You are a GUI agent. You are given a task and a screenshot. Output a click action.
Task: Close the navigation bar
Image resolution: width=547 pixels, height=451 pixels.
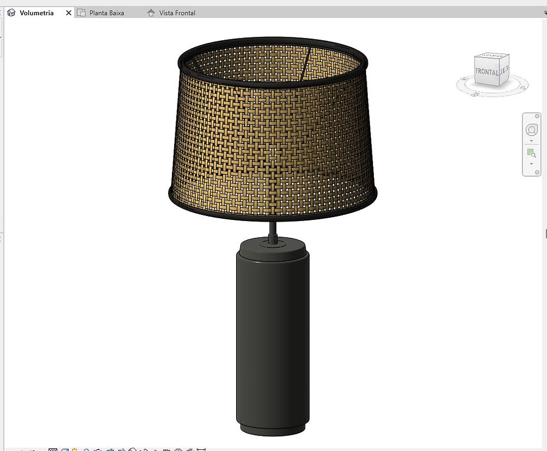[537, 116]
